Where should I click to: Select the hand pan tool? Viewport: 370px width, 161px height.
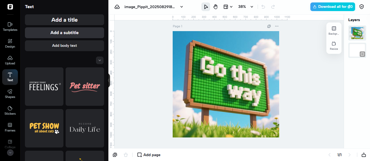click(215, 7)
